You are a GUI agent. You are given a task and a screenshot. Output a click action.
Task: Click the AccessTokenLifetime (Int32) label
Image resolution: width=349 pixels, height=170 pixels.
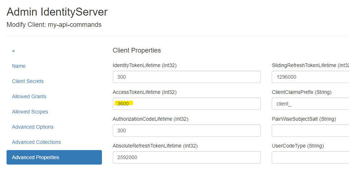tap(144, 92)
